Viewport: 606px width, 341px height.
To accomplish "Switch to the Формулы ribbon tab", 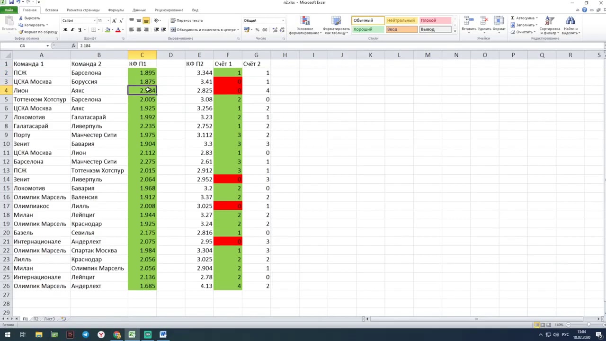I will coord(116,10).
